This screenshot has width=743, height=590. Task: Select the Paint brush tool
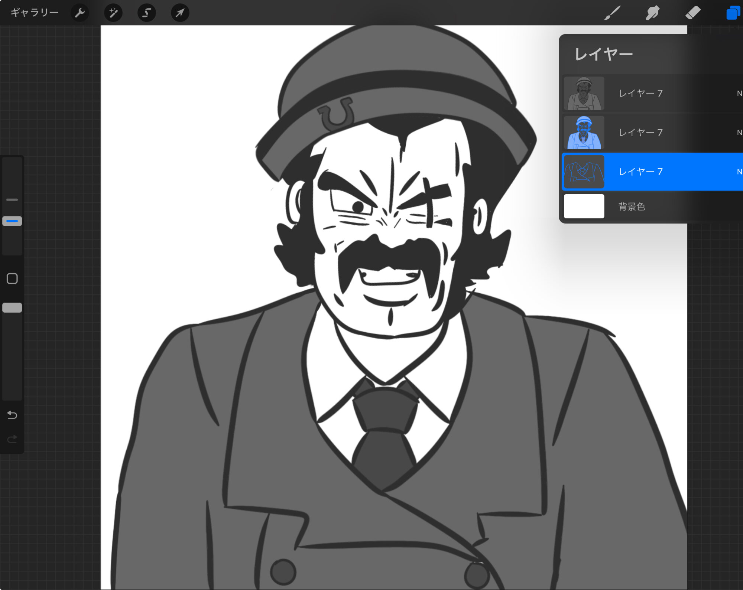pyautogui.click(x=612, y=13)
